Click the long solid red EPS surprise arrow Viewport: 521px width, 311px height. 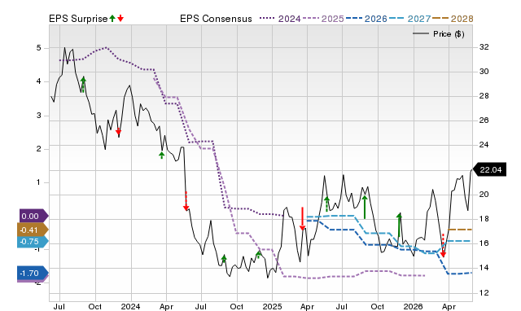(x=302, y=219)
